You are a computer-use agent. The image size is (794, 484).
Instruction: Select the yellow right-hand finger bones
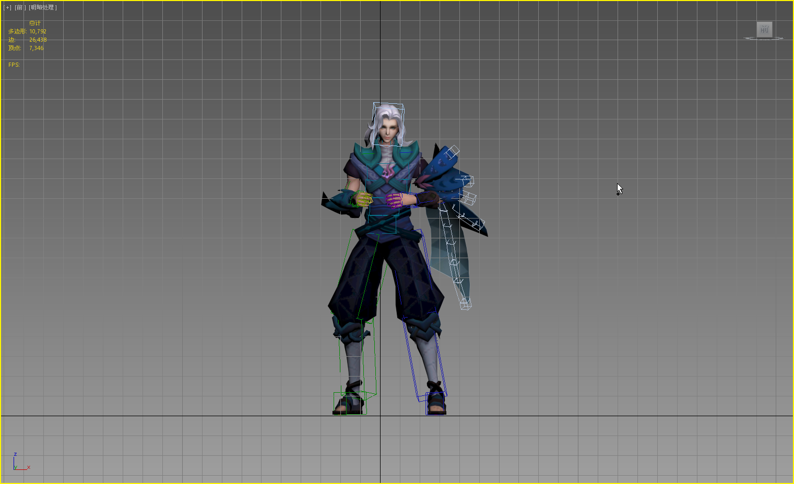click(x=363, y=198)
